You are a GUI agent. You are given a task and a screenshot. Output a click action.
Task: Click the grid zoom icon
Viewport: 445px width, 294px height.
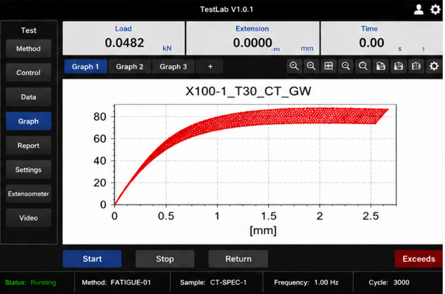coord(328,66)
